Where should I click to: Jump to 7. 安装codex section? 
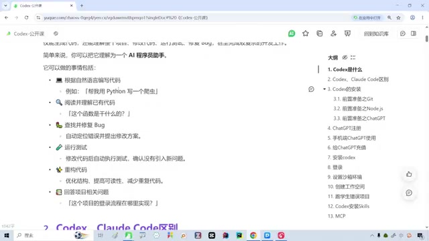pos(341,157)
